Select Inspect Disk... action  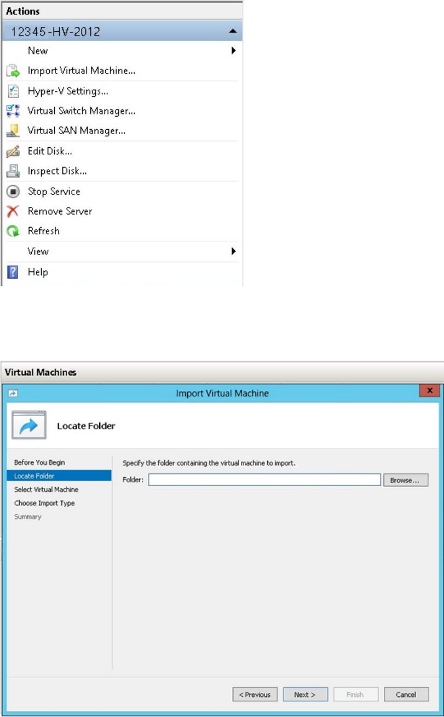click(57, 171)
